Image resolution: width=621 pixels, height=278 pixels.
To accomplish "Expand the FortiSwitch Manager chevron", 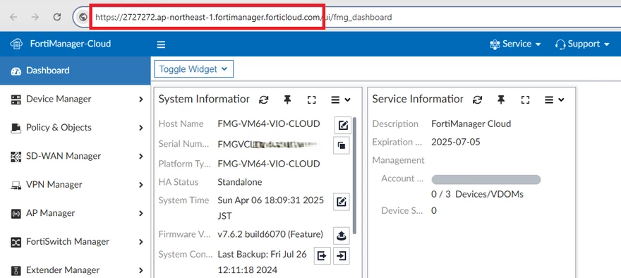I will [141, 242].
